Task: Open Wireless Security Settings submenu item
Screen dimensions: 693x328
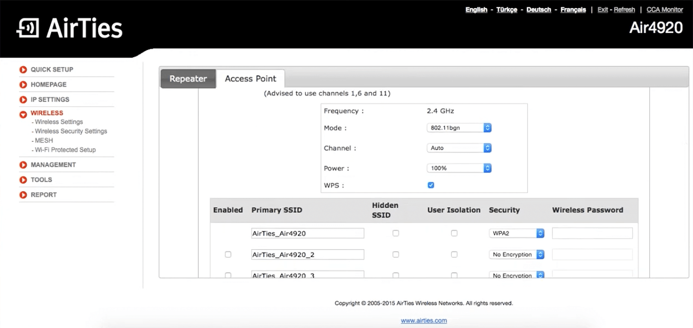Action: click(x=71, y=131)
